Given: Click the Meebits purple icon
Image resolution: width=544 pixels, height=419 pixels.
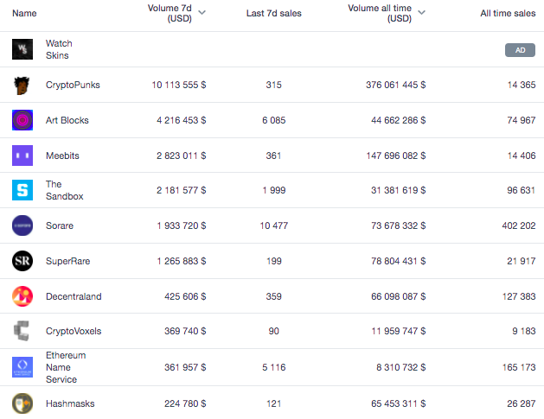Looking at the screenshot, I should click(x=22, y=156).
